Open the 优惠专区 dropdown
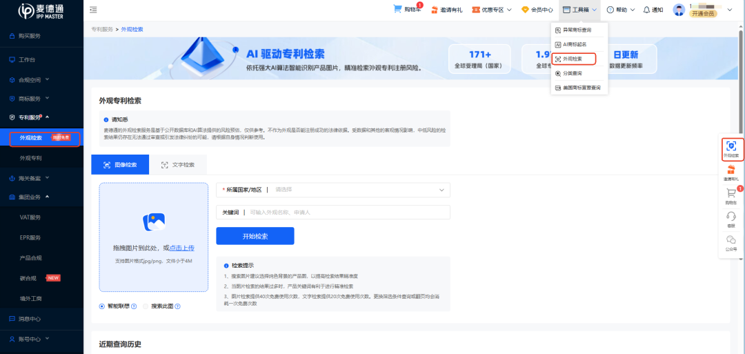The height and width of the screenshot is (354, 745). [x=491, y=10]
